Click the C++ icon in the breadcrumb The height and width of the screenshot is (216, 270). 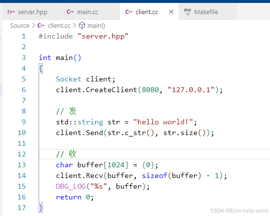[41, 26]
